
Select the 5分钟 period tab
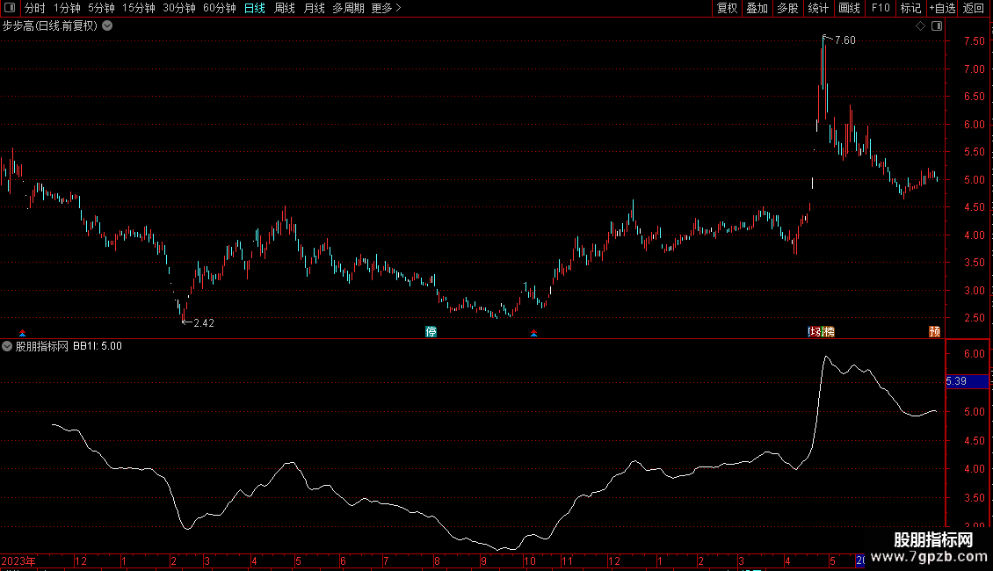point(101,8)
